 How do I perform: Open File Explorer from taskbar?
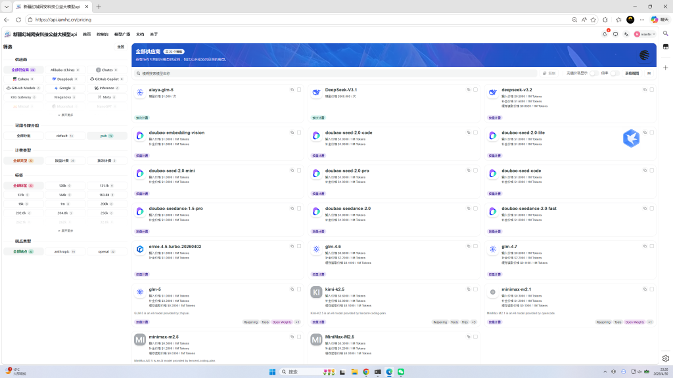[354, 371]
